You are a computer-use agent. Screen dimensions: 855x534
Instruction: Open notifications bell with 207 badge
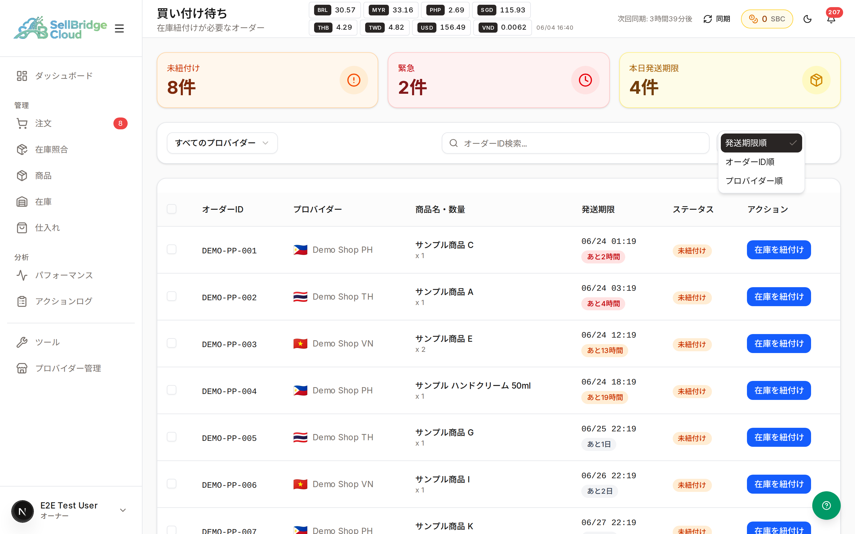pos(831,19)
